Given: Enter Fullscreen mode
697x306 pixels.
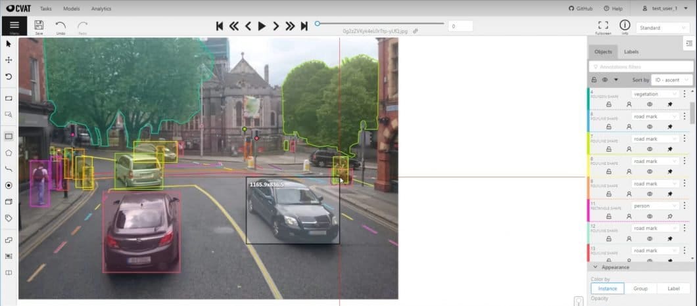Looking at the screenshot, I should pos(603,27).
